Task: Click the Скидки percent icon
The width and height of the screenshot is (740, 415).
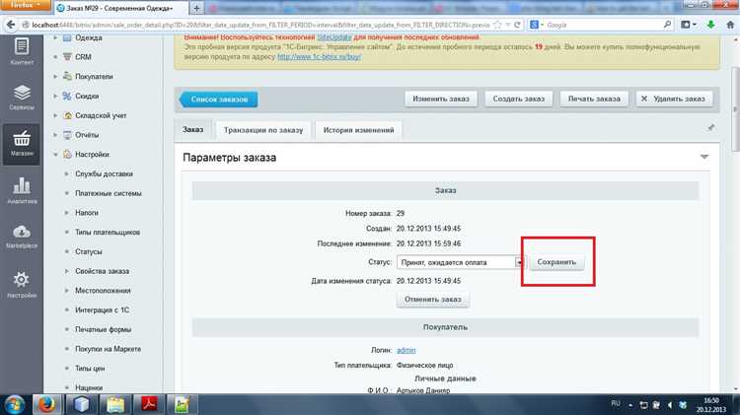Action: click(67, 96)
